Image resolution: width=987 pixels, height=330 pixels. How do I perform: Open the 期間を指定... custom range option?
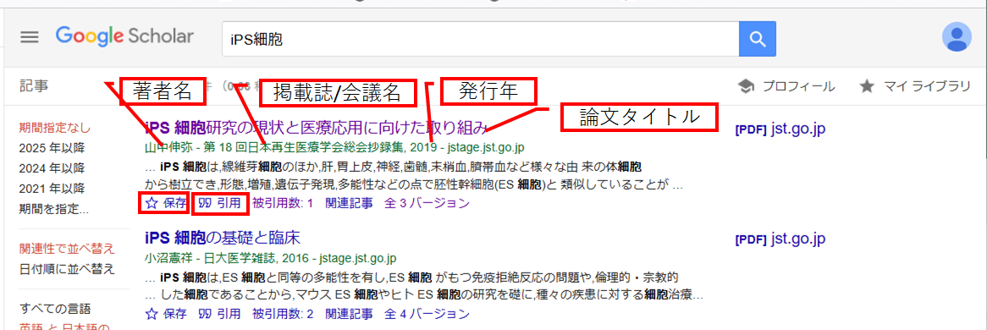point(54,208)
